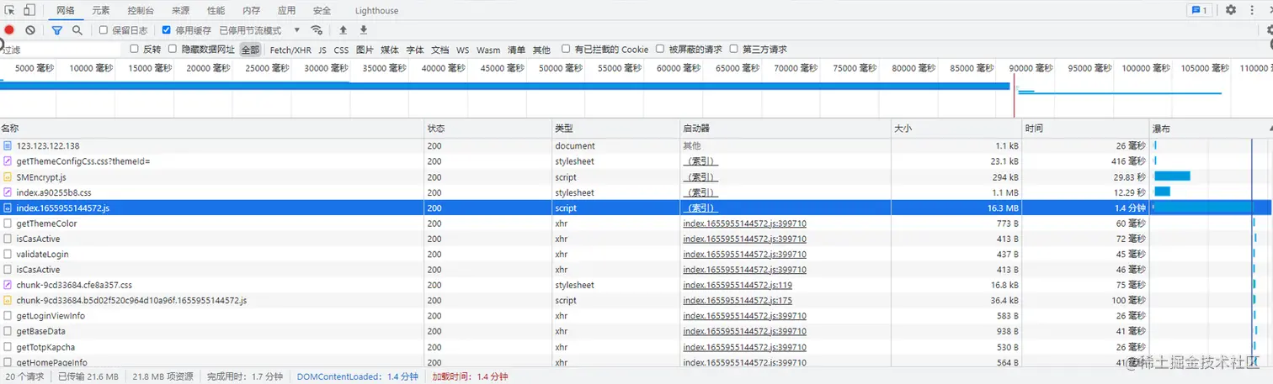
Task: Click the 16.3 MB size cell
Action: (956, 208)
